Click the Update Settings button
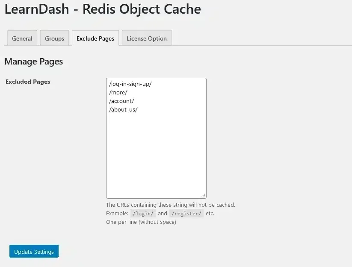352x267 pixels. [x=33, y=251]
